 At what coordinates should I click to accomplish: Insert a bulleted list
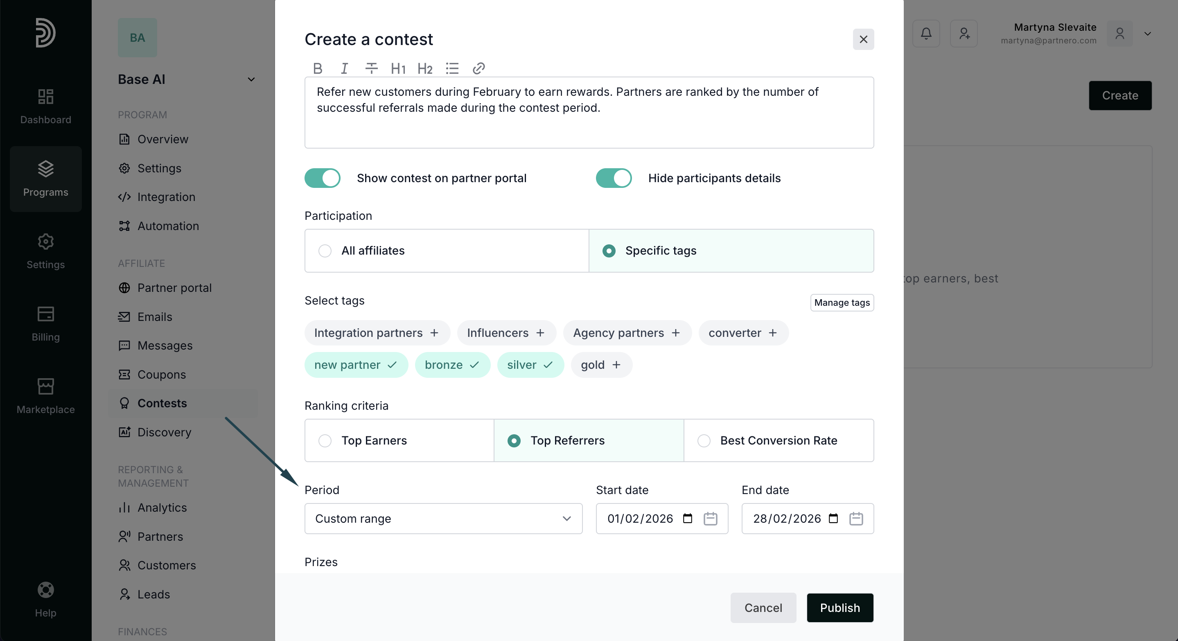[x=452, y=69]
